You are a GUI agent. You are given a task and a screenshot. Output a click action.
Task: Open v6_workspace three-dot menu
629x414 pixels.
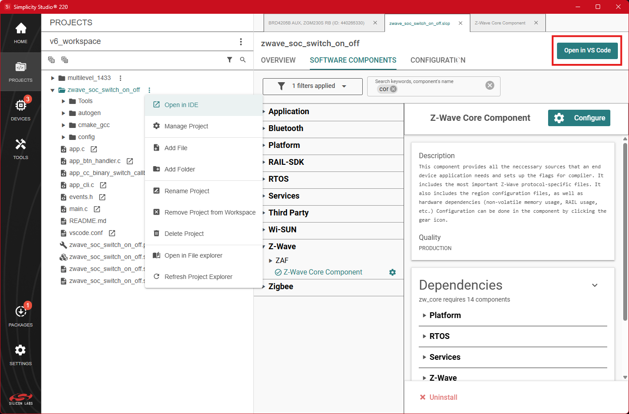pyautogui.click(x=241, y=42)
